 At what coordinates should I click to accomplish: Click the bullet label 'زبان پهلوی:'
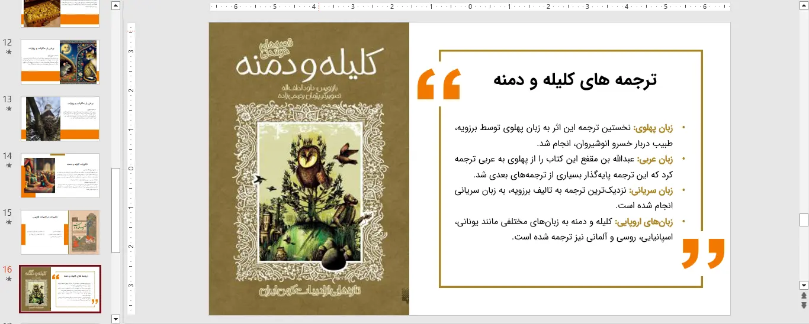pyautogui.click(x=653, y=128)
